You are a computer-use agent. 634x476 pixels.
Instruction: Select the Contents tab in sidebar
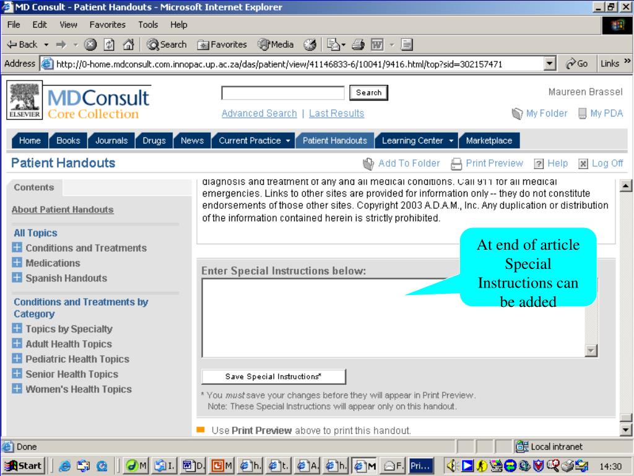34,187
